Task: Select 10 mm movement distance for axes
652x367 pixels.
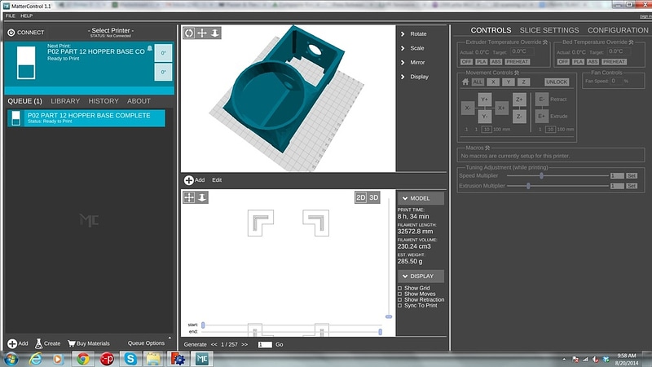Action: pos(487,130)
